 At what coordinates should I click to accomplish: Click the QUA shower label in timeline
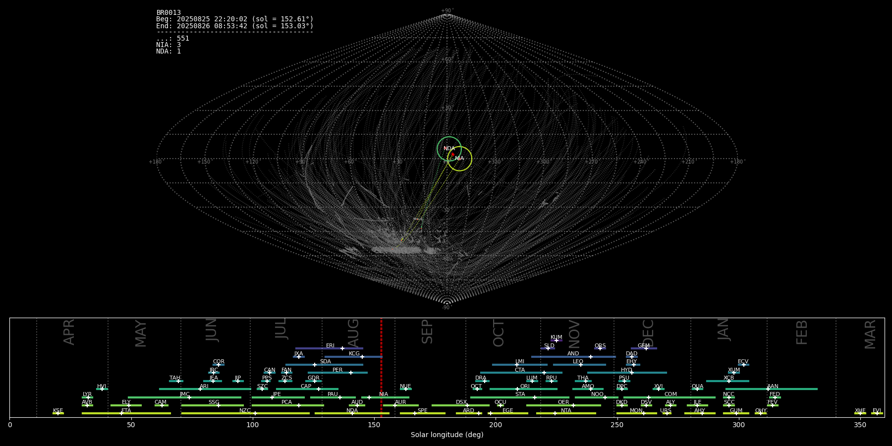pyautogui.click(x=697, y=387)
